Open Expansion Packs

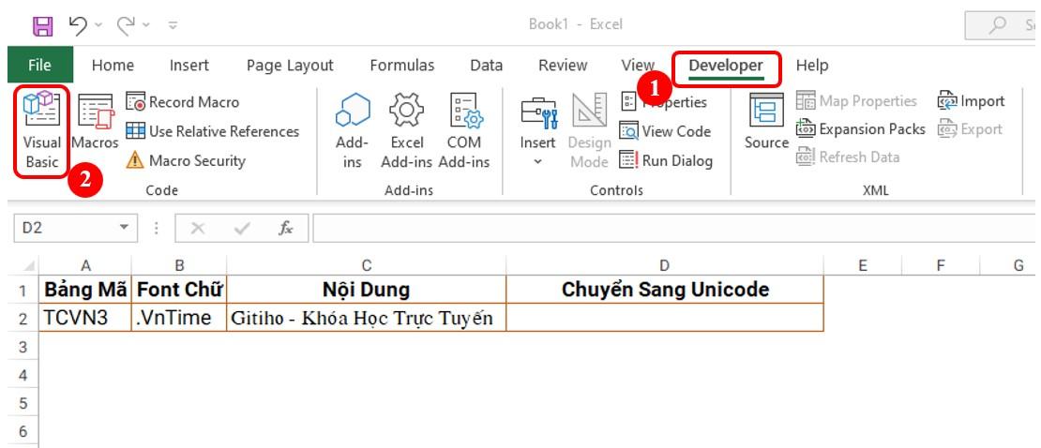click(861, 129)
